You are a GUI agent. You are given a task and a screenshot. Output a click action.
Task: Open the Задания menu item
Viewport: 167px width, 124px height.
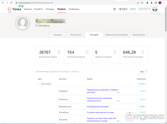click(28, 9)
